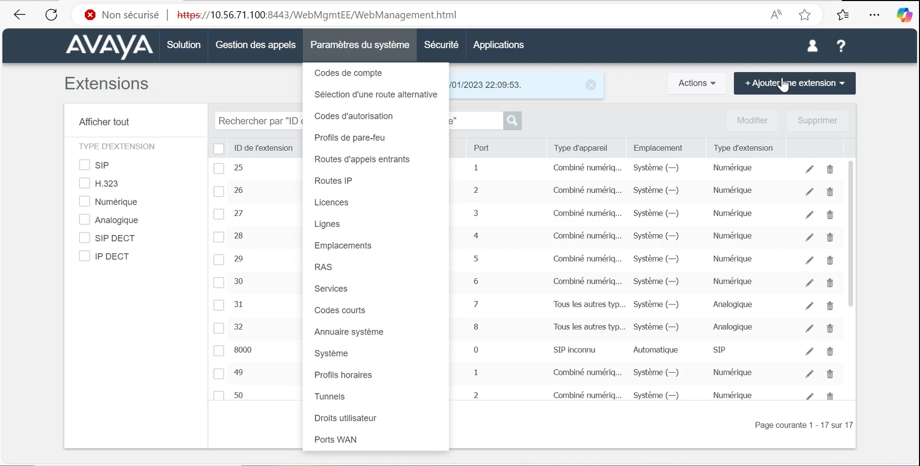Check the SIP extension type filter
Screen dimensions: 920x466
tap(84, 165)
